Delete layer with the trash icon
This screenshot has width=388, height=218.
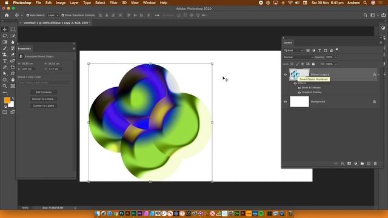pos(375,163)
